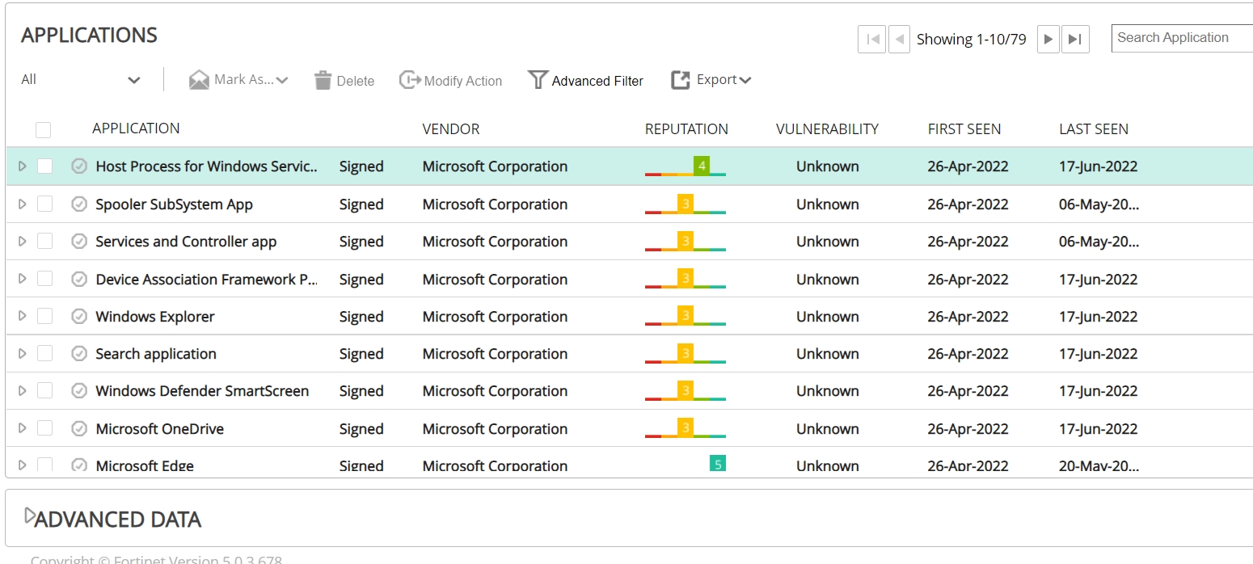
Task: Expand the Host Process for Windows Services row
Action: [x=23, y=166]
